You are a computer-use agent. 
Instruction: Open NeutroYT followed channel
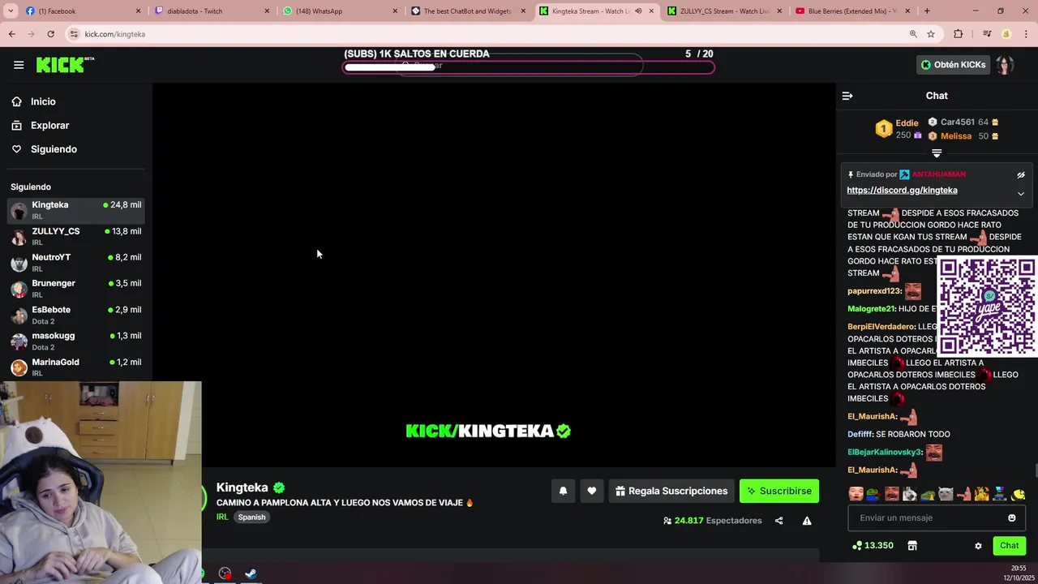pos(76,262)
